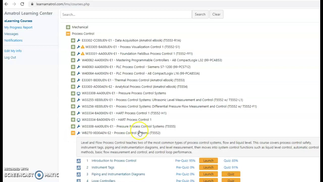Expand W40083 PLC Process Control Siemens course

pos(73,67)
